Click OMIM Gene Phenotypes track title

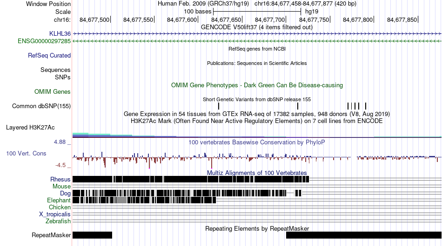point(257,85)
